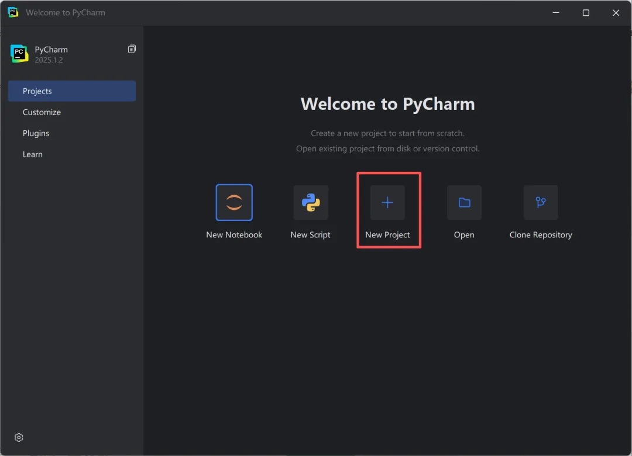The width and height of the screenshot is (632, 456).
Task: Maximize the Welcome to PyCharm window
Action: click(586, 12)
